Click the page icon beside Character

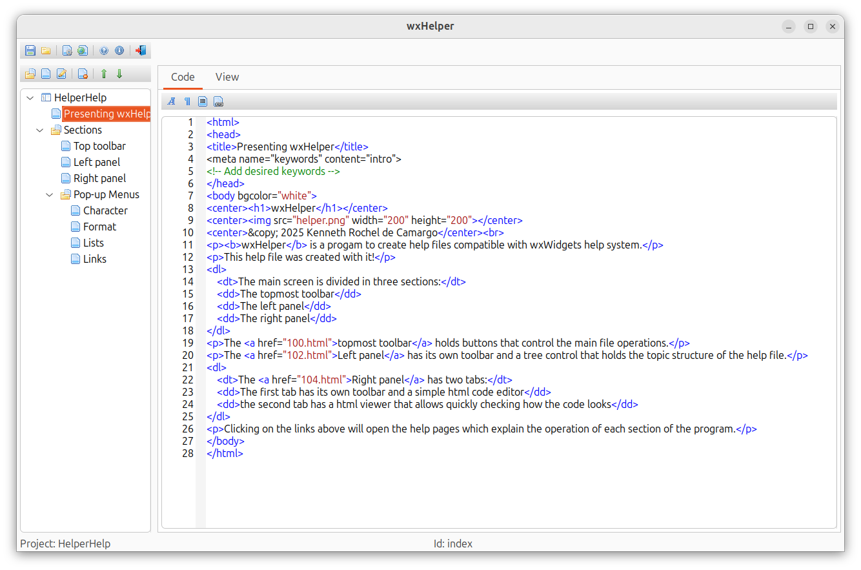[x=76, y=210]
